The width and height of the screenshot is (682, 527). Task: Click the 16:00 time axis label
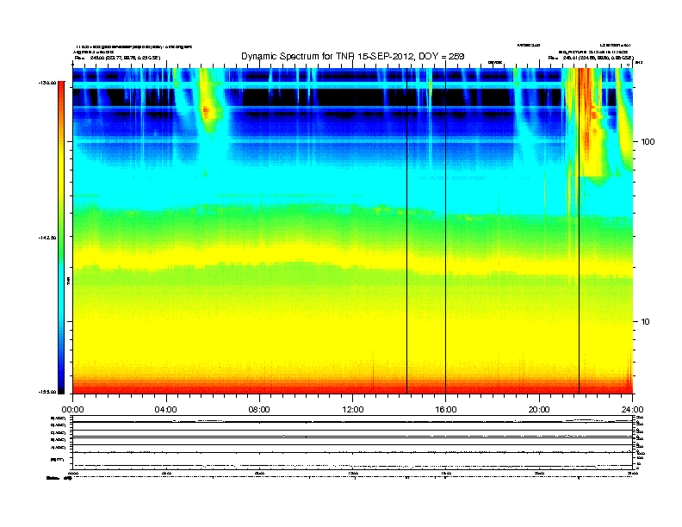coord(446,410)
